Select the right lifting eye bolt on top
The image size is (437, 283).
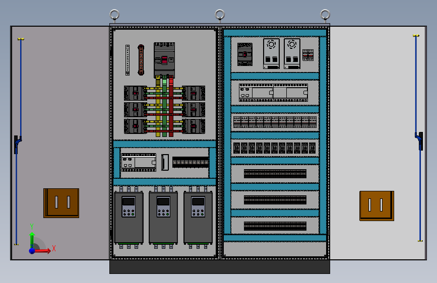[325, 15]
